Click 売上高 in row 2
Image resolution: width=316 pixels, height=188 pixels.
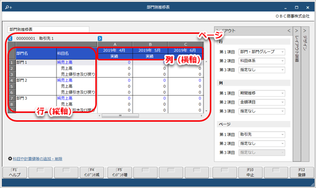click(67, 68)
